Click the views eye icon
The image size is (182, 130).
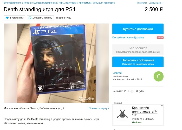tap(132, 92)
